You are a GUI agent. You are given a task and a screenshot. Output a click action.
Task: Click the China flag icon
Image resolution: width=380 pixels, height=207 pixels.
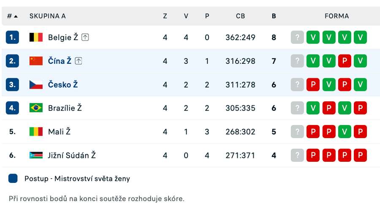pyautogui.click(x=36, y=61)
